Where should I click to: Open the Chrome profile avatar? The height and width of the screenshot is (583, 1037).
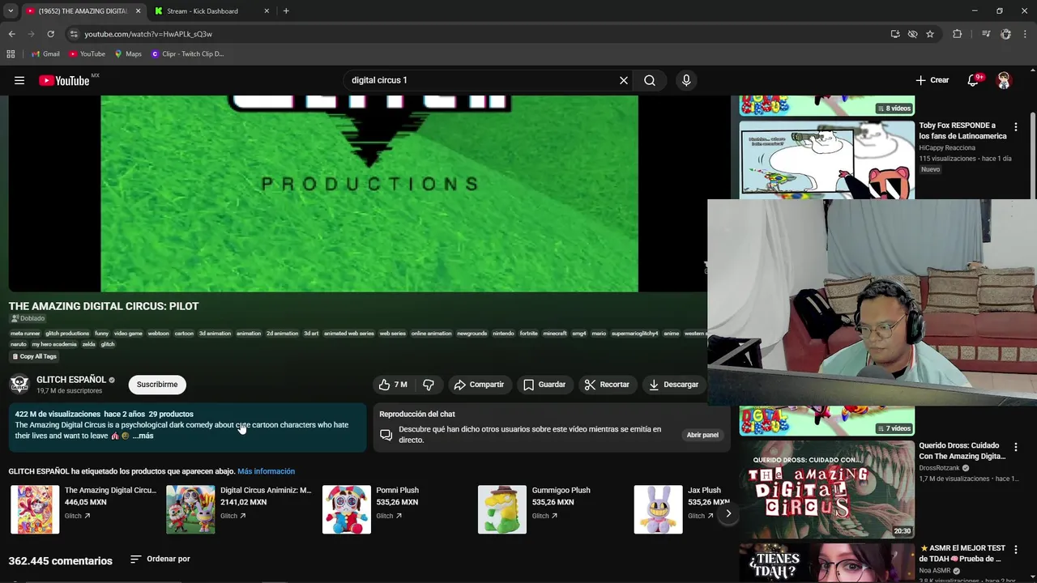[1005, 34]
